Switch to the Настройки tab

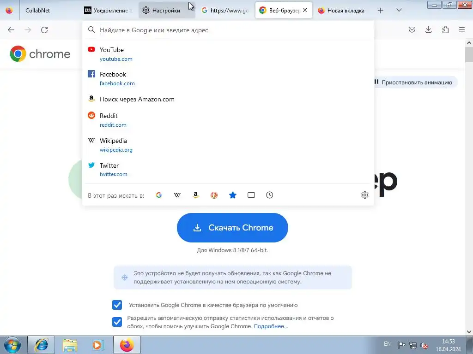167,10
